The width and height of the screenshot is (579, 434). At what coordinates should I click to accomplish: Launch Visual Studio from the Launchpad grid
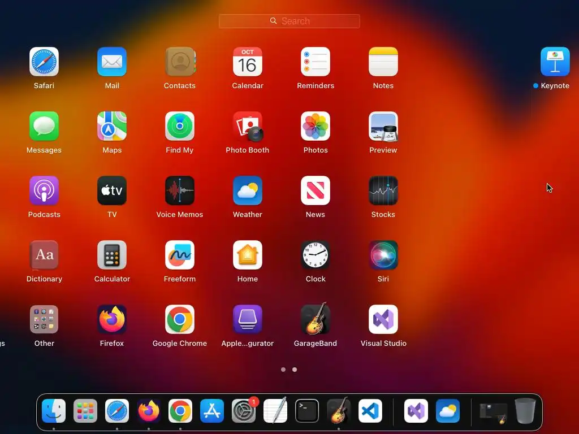coord(383,319)
